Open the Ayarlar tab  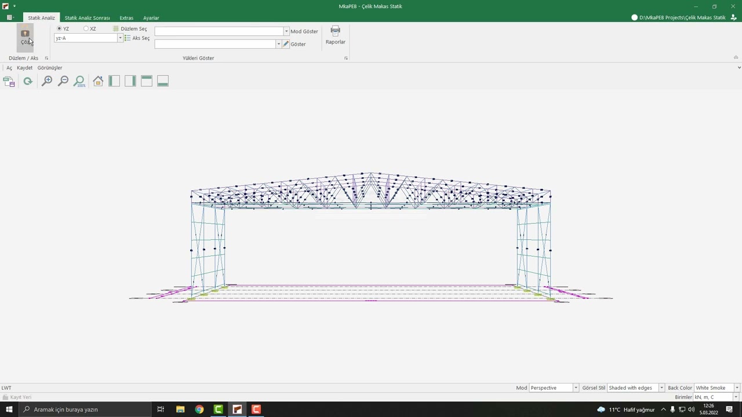coord(151,18)
